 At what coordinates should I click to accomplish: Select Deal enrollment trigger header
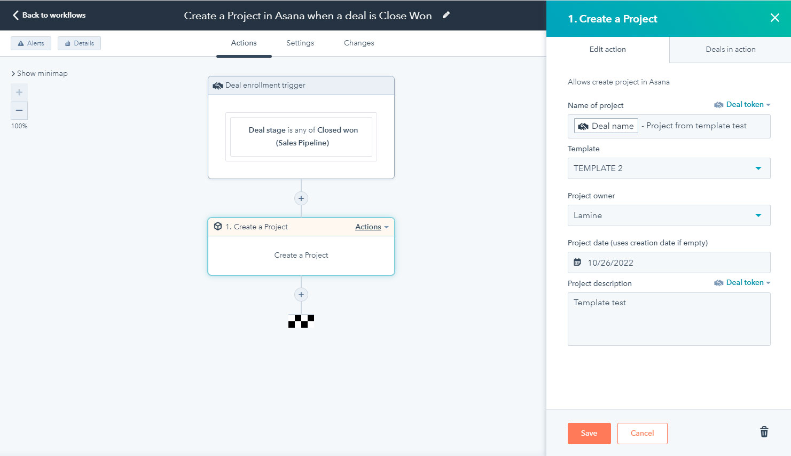301,86
